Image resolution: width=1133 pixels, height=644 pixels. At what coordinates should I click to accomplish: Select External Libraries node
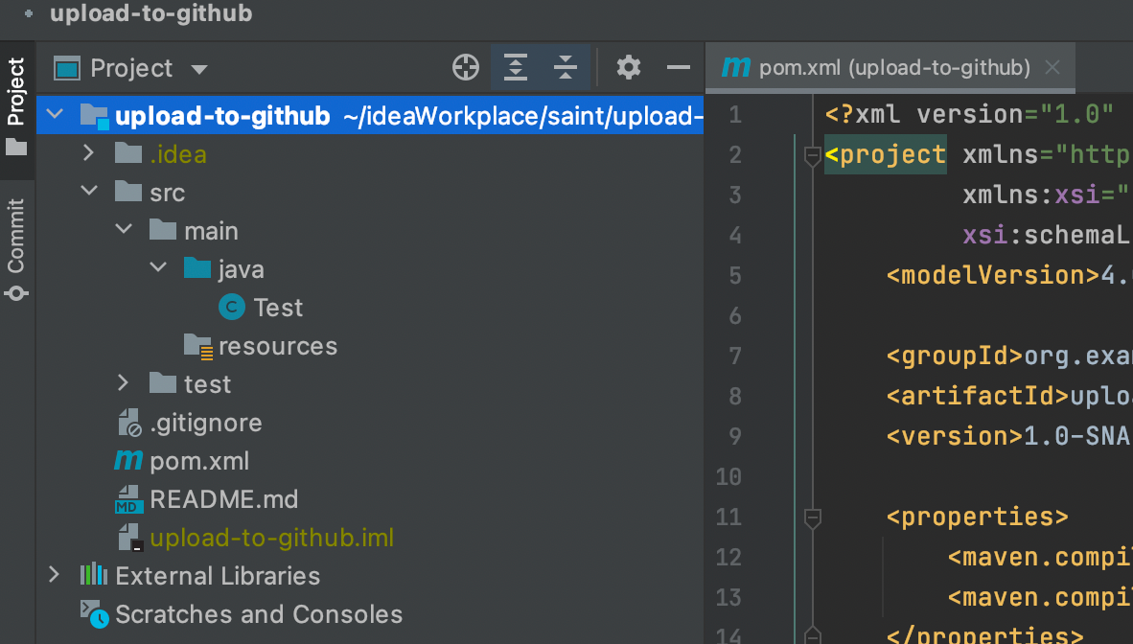point(217,576)
